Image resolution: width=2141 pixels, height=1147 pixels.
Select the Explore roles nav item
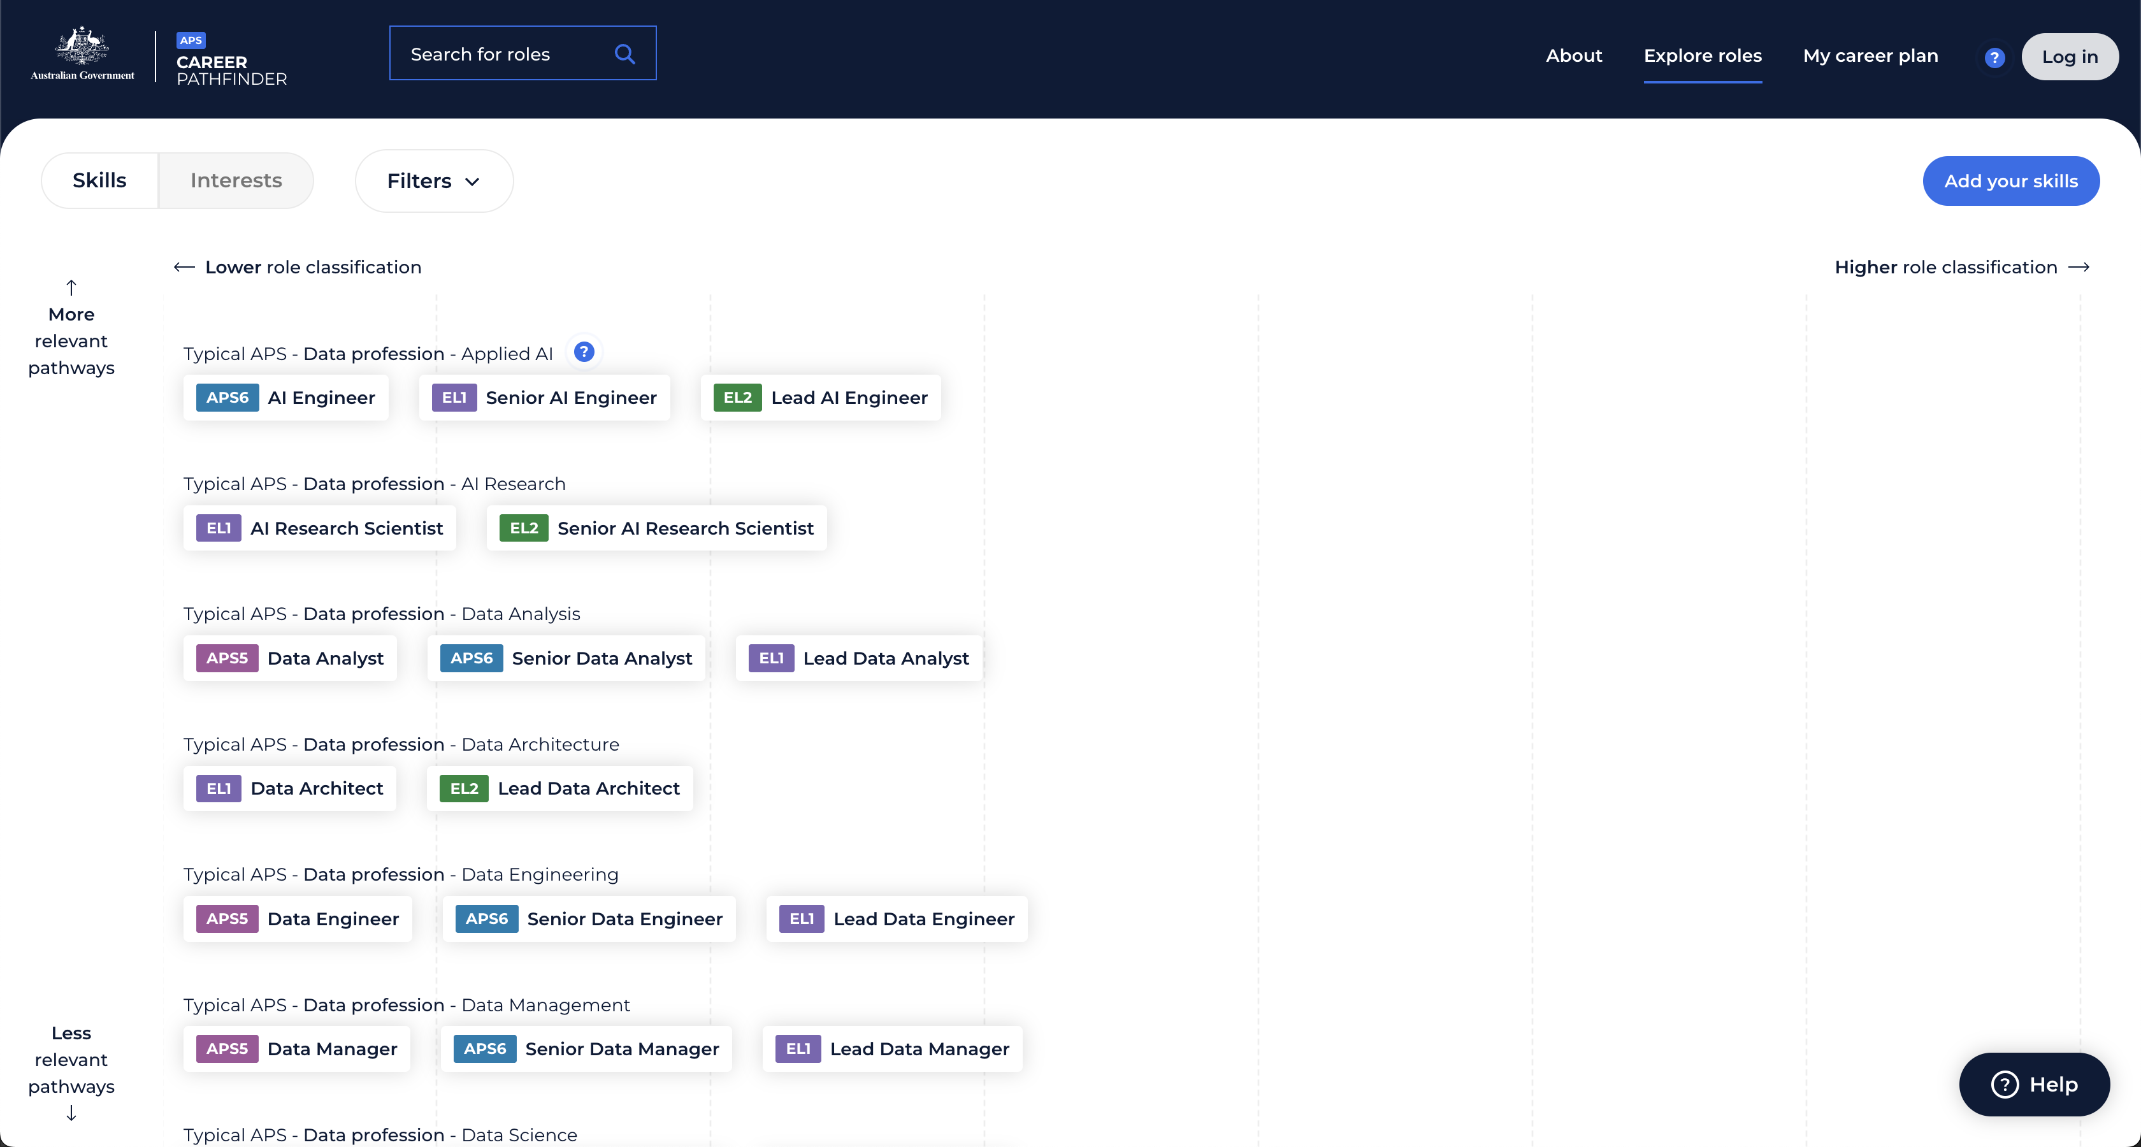coord(1702,55)
